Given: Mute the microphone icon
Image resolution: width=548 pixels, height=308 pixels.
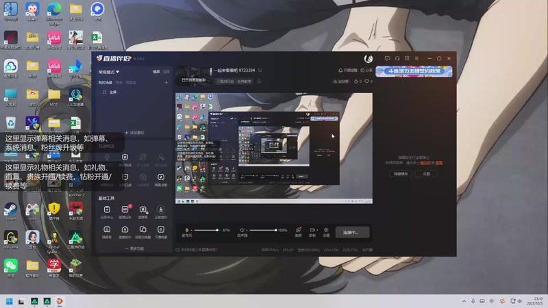Looking at the screenshot, I should 186,230.
